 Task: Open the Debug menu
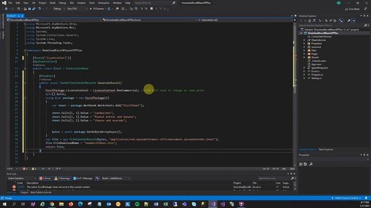tap(63, 3)
